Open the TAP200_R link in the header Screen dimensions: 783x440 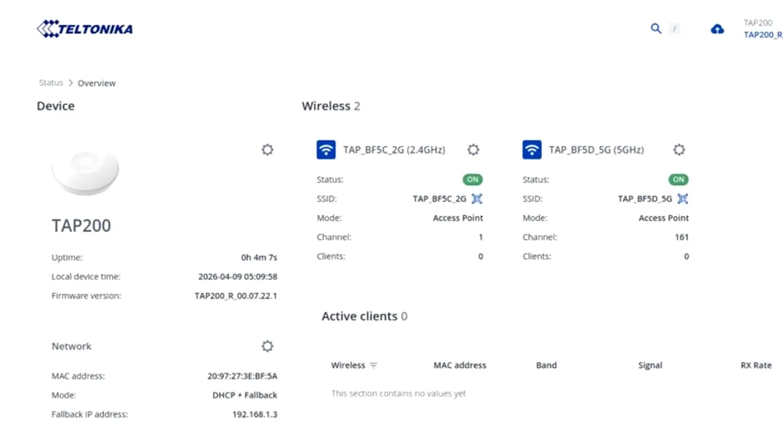coord(763,35)
